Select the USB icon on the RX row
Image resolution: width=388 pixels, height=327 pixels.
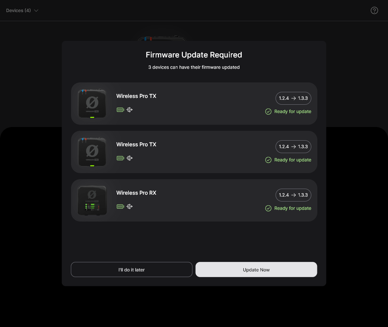click(x=129, y=206)
